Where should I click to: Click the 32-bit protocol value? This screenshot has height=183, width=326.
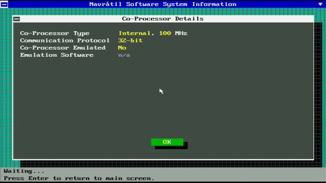pyautogui.click(x=130, y=41)
